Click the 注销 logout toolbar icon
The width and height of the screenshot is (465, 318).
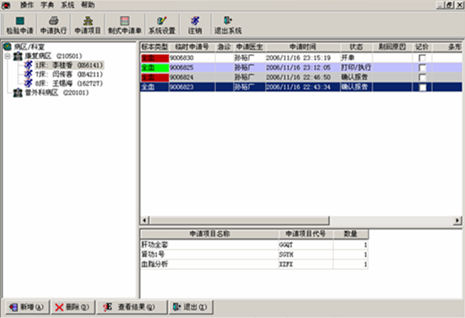[x=195, y=25]
